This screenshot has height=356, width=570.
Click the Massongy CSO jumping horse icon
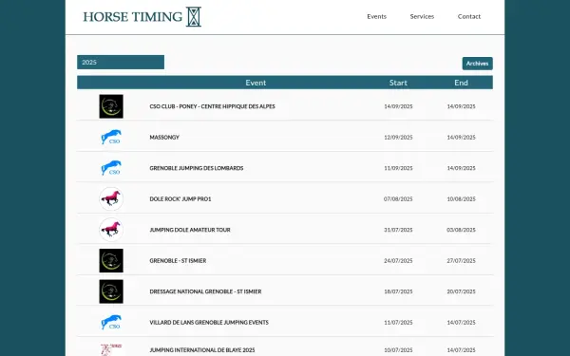111,137
